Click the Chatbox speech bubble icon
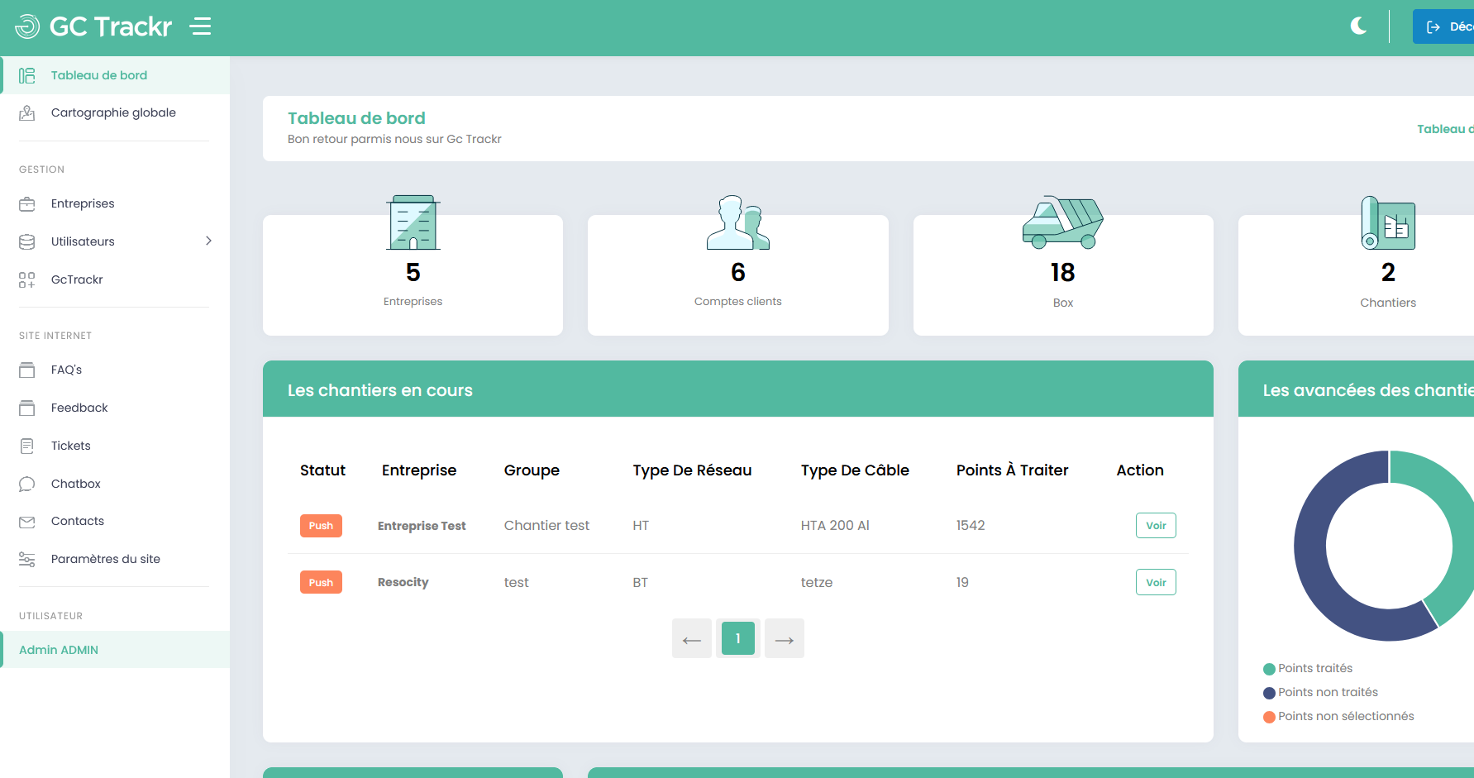 pos(27,484)
